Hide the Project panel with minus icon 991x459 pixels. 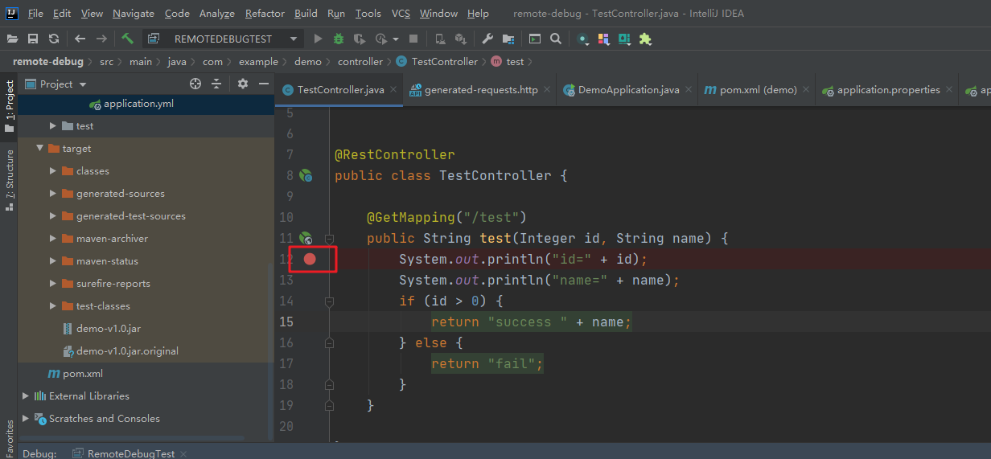(x=263, y=84)
